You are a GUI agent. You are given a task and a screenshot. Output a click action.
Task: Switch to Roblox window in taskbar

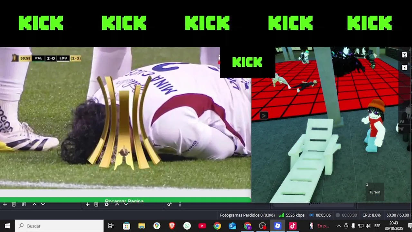tap(277, 226)
